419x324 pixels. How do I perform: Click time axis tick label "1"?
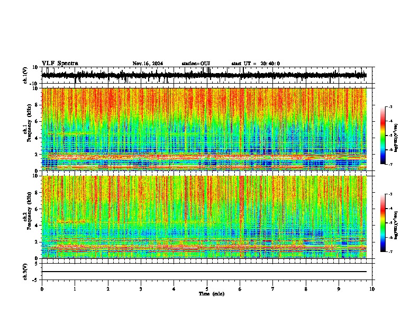(75, 289)
